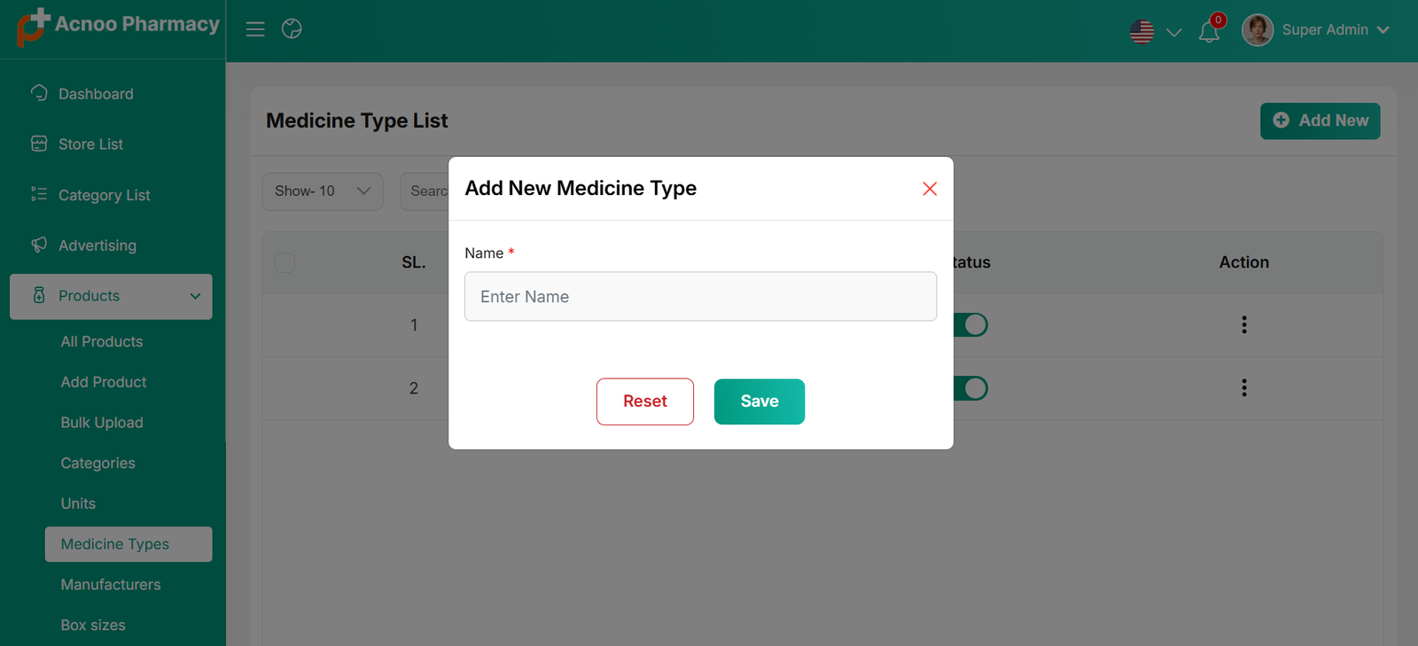Image resolution: width=1418 pixels, height=646 pixels.
Task: Expand the Super Admin account dropdown arrow
Action: [1383, 30]
